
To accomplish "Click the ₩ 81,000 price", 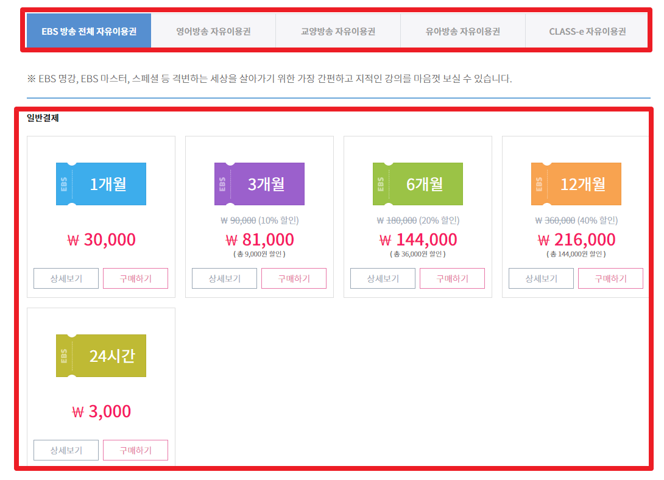I will coord(260,239).
